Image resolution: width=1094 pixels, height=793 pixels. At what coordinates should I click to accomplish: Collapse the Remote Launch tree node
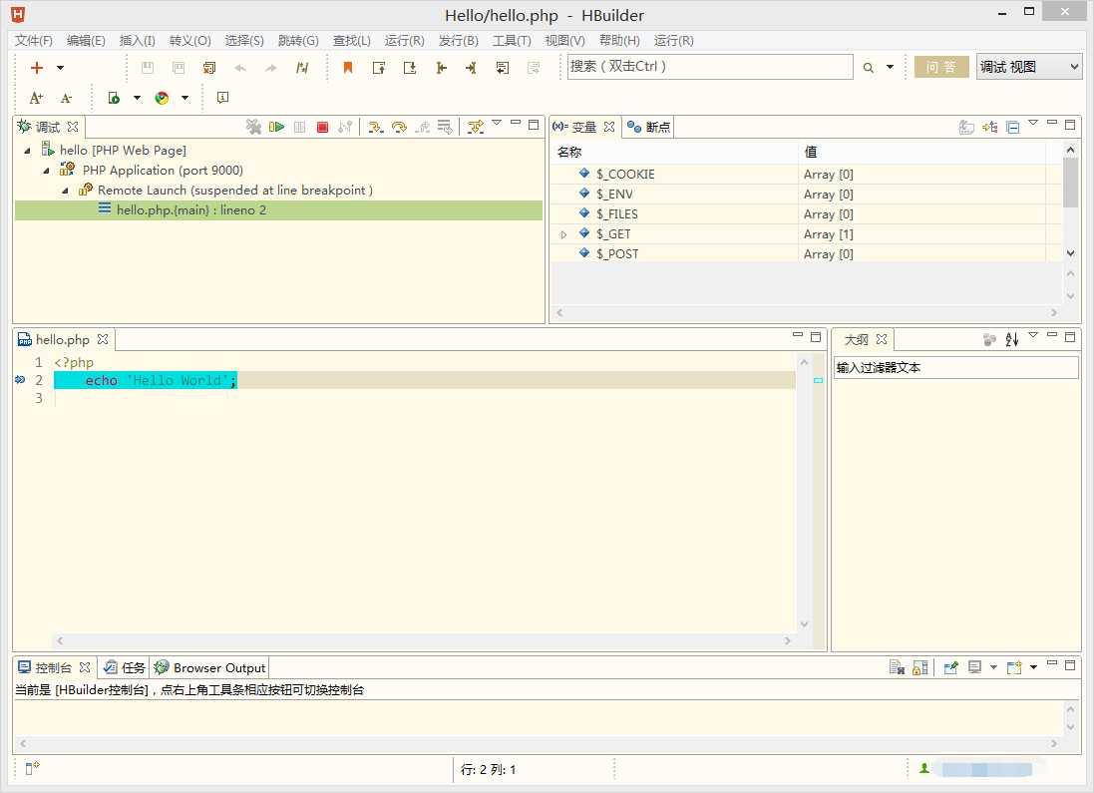click(66, 191)
